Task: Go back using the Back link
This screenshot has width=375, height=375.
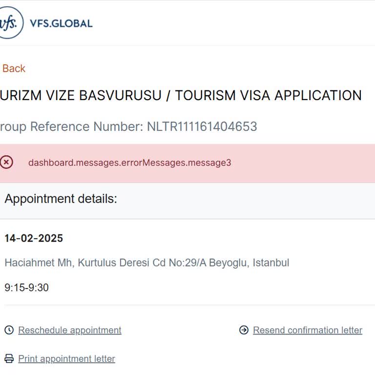Action: click(x=14, y=68)
